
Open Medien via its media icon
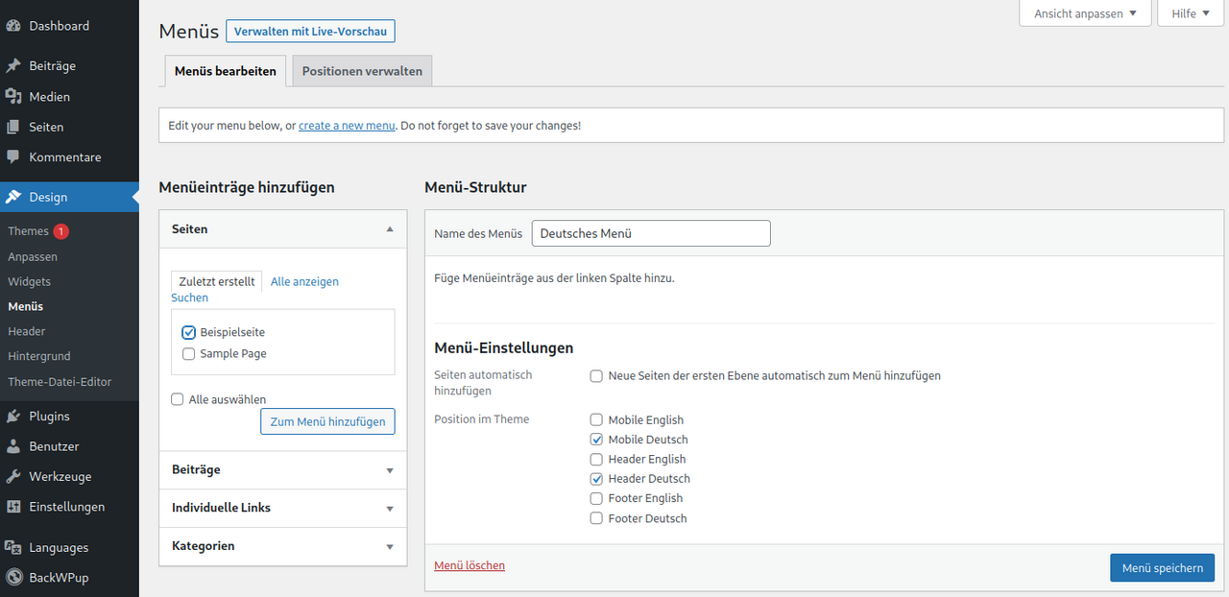[x=13, y=97]
